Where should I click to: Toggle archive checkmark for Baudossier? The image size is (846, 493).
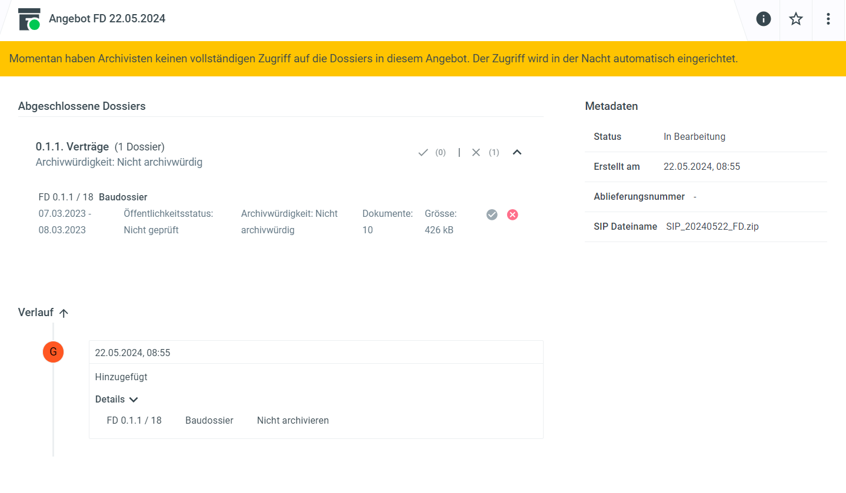tap(492, 214)
